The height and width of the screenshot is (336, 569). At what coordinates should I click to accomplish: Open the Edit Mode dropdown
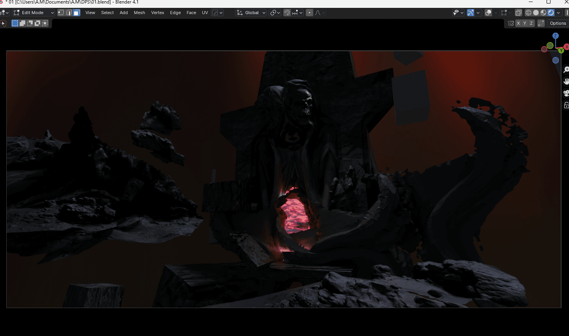pyautogui.click(x=33, y=13)
